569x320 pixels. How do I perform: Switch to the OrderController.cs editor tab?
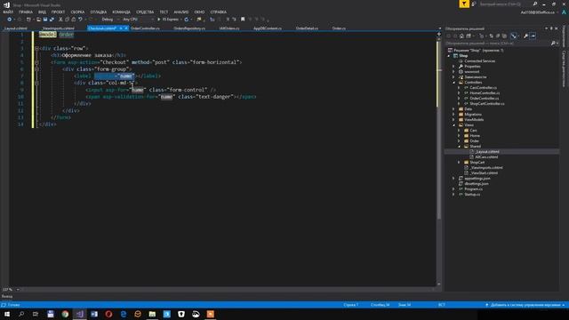(145, 28)
